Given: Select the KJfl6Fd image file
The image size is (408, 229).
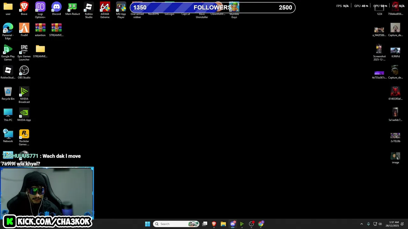Looking at the screenshot, I should (x=395, y=52).
